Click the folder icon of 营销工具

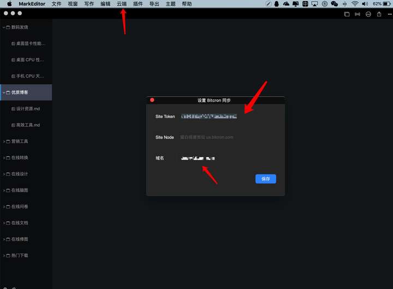[x=8, y=141]
